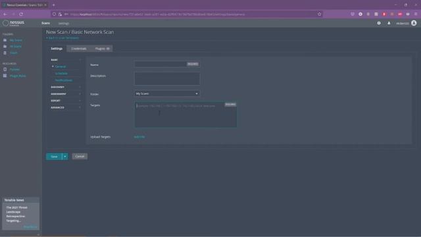Viewport: 421px width, 237px height.
Task: Reload the page with refresh icon
Action: 21,14
